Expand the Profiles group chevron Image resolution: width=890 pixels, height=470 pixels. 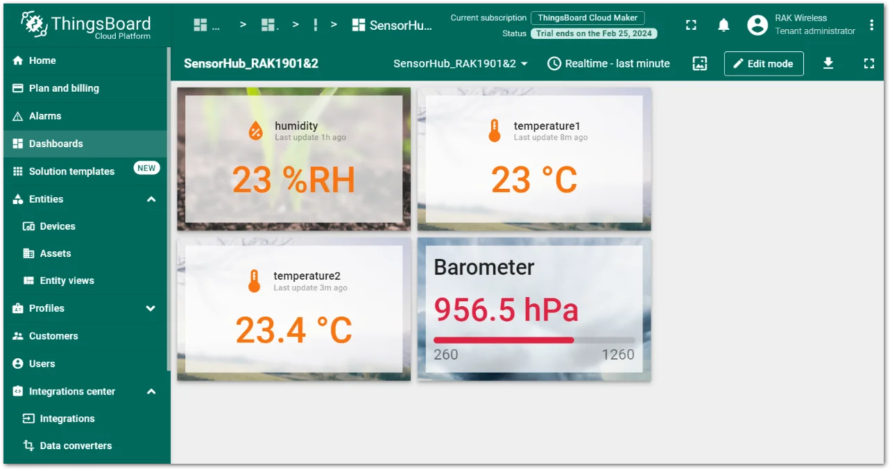point(151,308)
